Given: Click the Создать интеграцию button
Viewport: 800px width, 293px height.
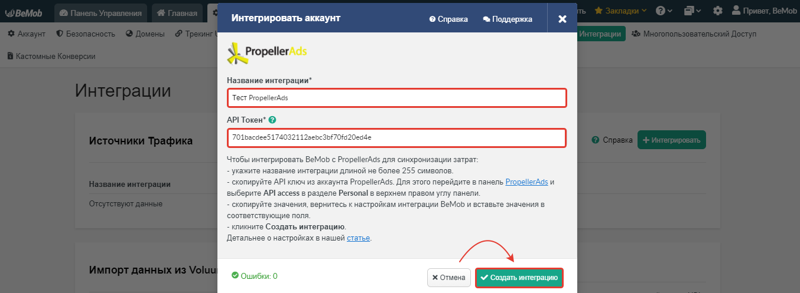Looking at the screenshot, I should click(x=519, y=278).
